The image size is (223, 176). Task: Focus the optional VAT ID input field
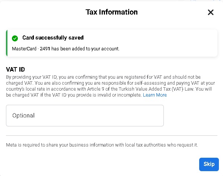(85, 116)
